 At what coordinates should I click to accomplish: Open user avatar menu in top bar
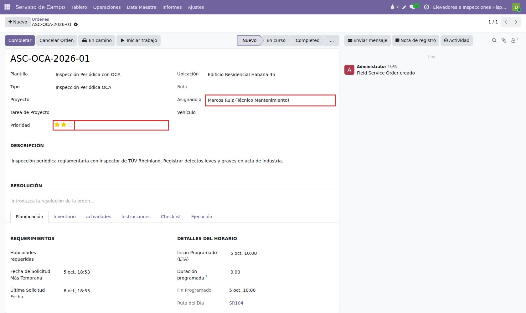pos(516,7)
